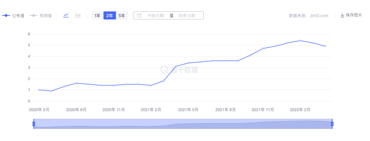The height and width of the screenshot is (141, 370).
Task: Select the 5年 time range tab
Action: 122,15
